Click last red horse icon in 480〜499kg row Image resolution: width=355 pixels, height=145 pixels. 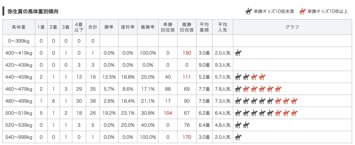coord(294,101)
